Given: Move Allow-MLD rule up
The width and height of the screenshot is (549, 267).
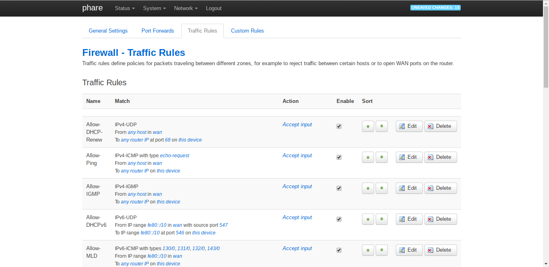Looking at the screenshot, I should pyautogui.click(x=368, y=250).
